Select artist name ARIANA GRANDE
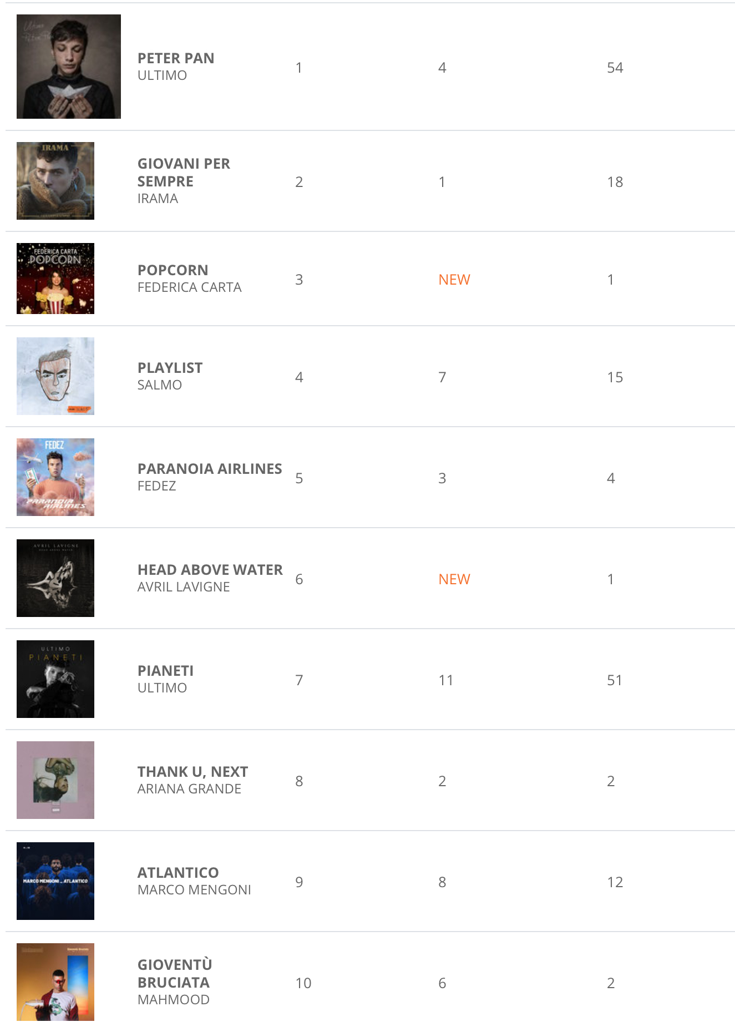 click(x=189, y=789)
